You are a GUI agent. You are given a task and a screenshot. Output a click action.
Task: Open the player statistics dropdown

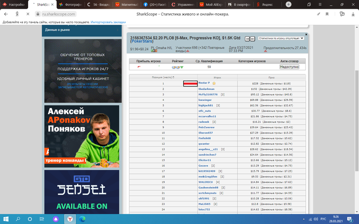(x=281, y=38)
